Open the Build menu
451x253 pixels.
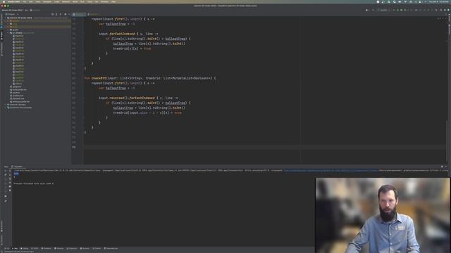click(75, 1)
